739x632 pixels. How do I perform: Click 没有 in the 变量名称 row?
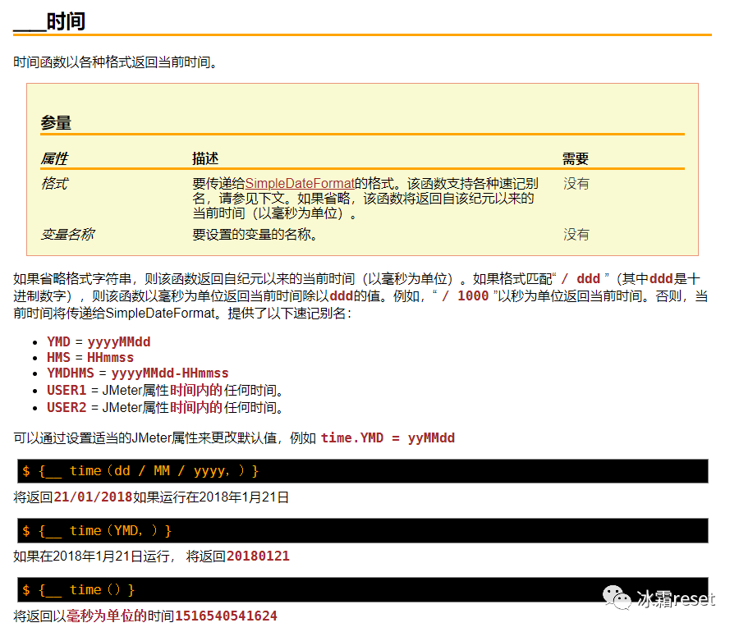click(x=576, y=234)
